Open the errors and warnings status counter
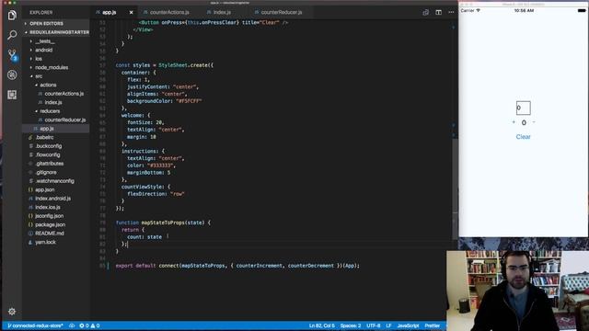 pyautogui.click(x=89, y=325)
